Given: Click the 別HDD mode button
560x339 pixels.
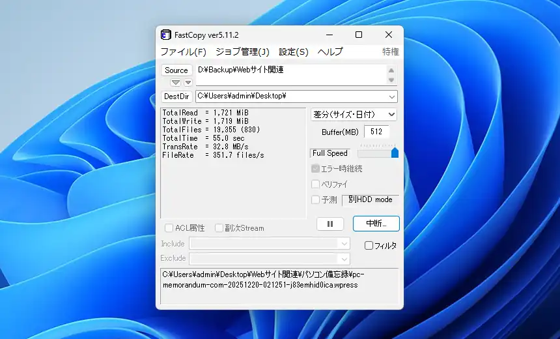Looking at the screenshot, I should [371, 200].
